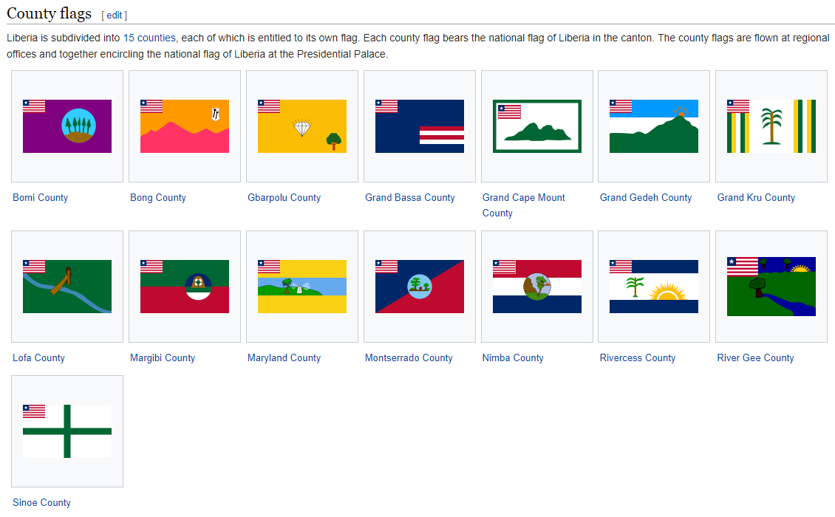Go to the Rivercess County link
The width and height of the screenshot is (835, 517).
point(638,357)
